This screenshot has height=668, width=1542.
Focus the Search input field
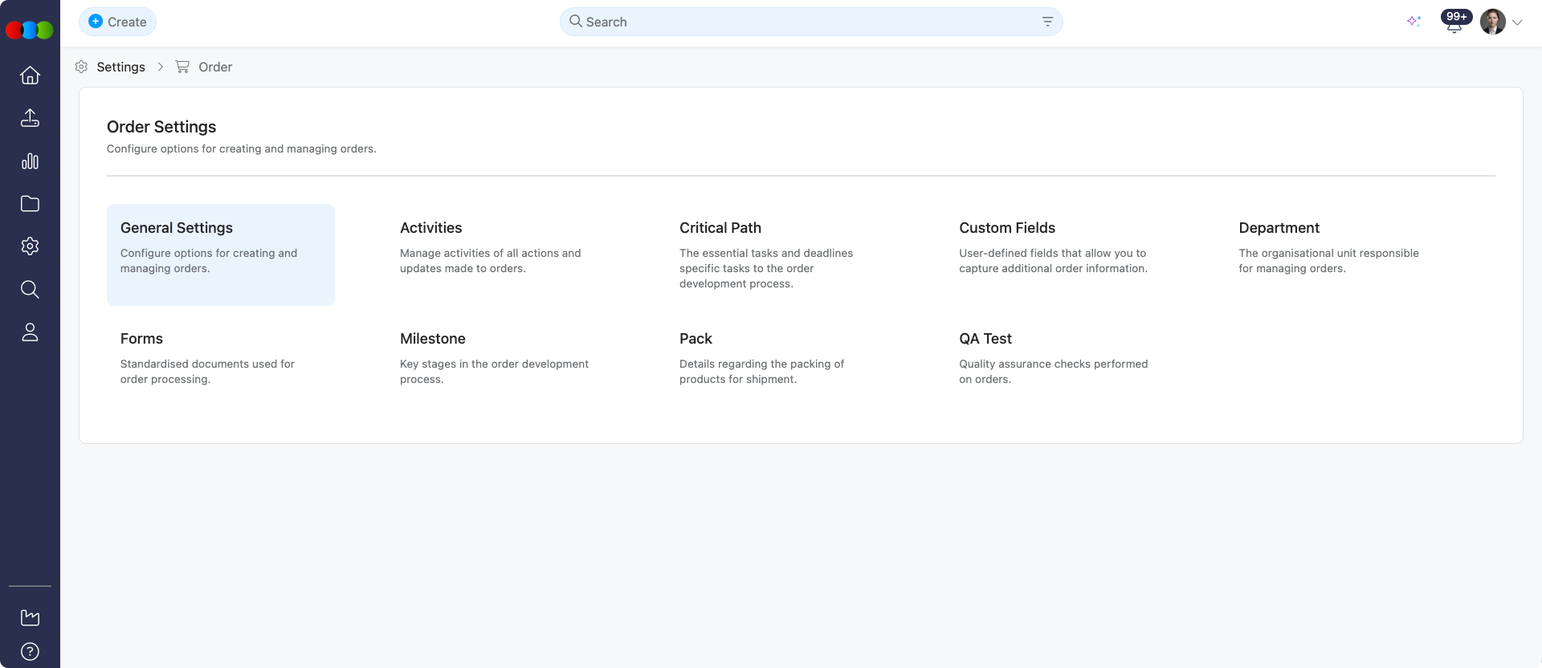811,22
